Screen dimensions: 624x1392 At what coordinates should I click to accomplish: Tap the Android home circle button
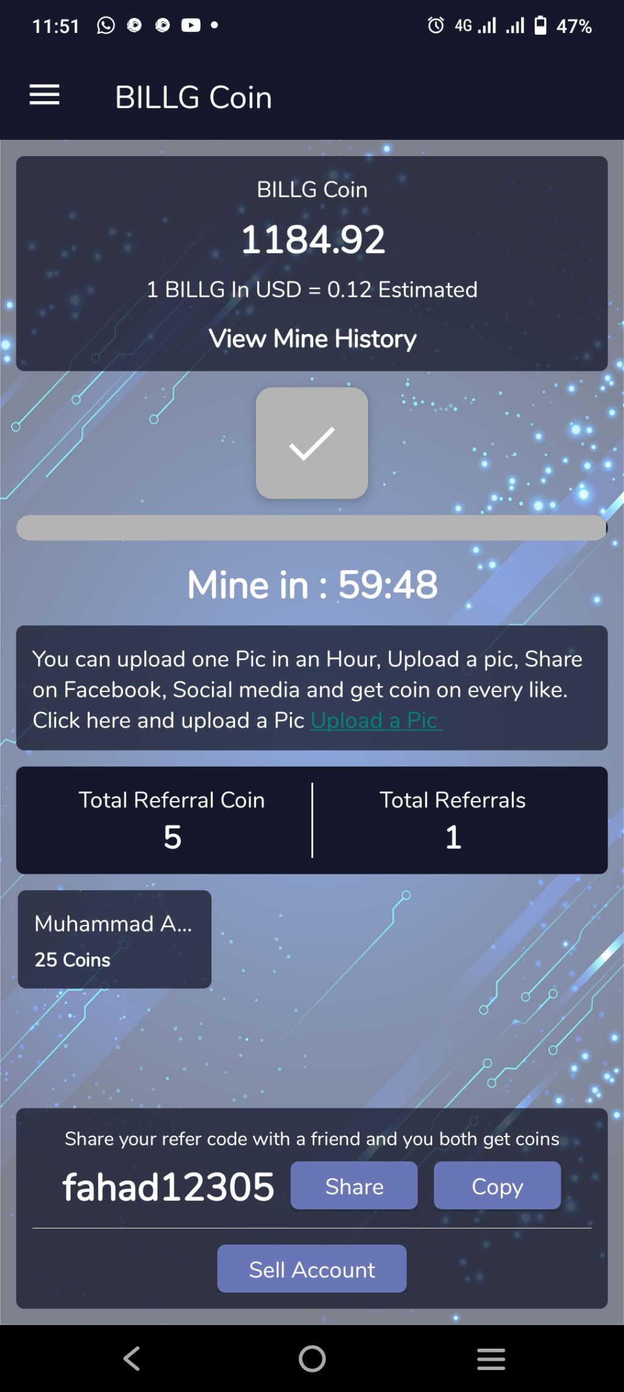tap(312, 1358)
